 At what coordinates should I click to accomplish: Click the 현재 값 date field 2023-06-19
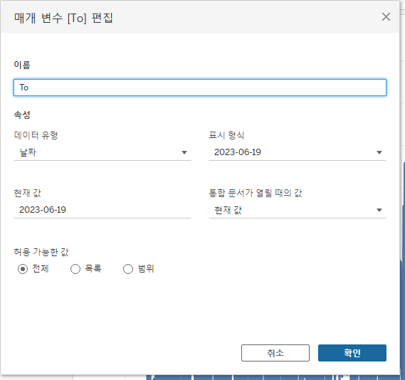[x=102, y=210]
